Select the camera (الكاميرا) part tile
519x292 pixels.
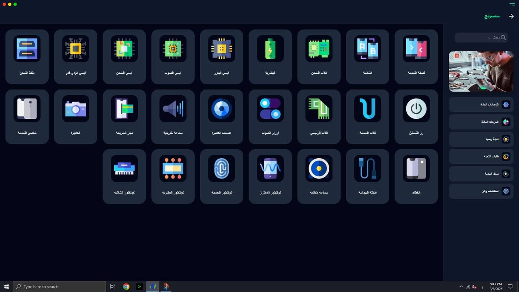[75, 116]
